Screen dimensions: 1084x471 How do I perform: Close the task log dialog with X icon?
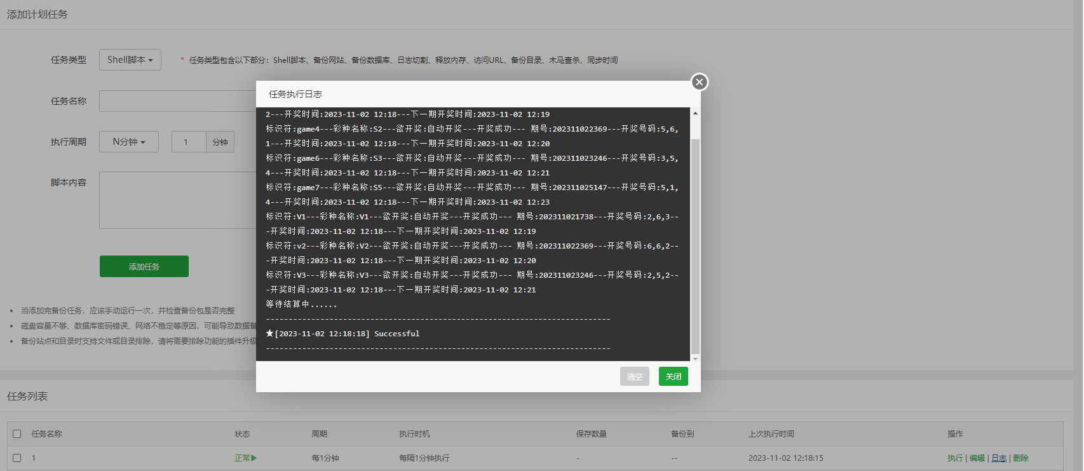click(700, 82)
